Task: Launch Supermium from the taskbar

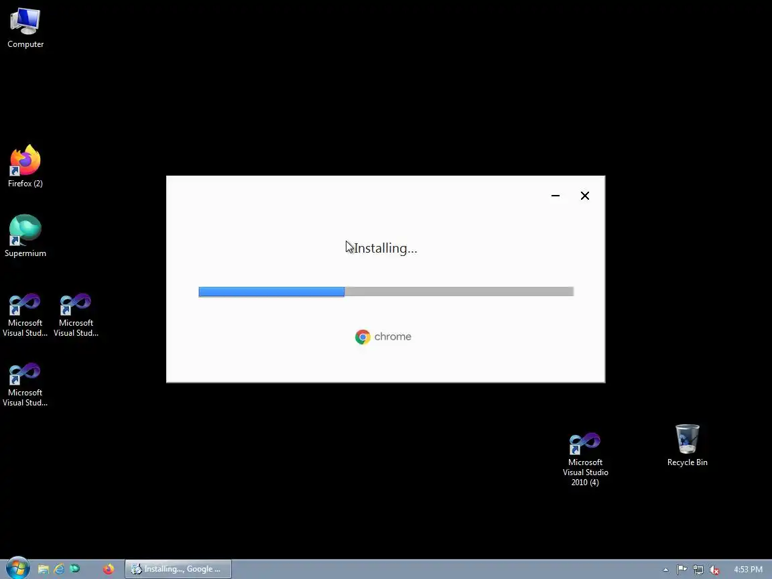Action: point(75,569)
